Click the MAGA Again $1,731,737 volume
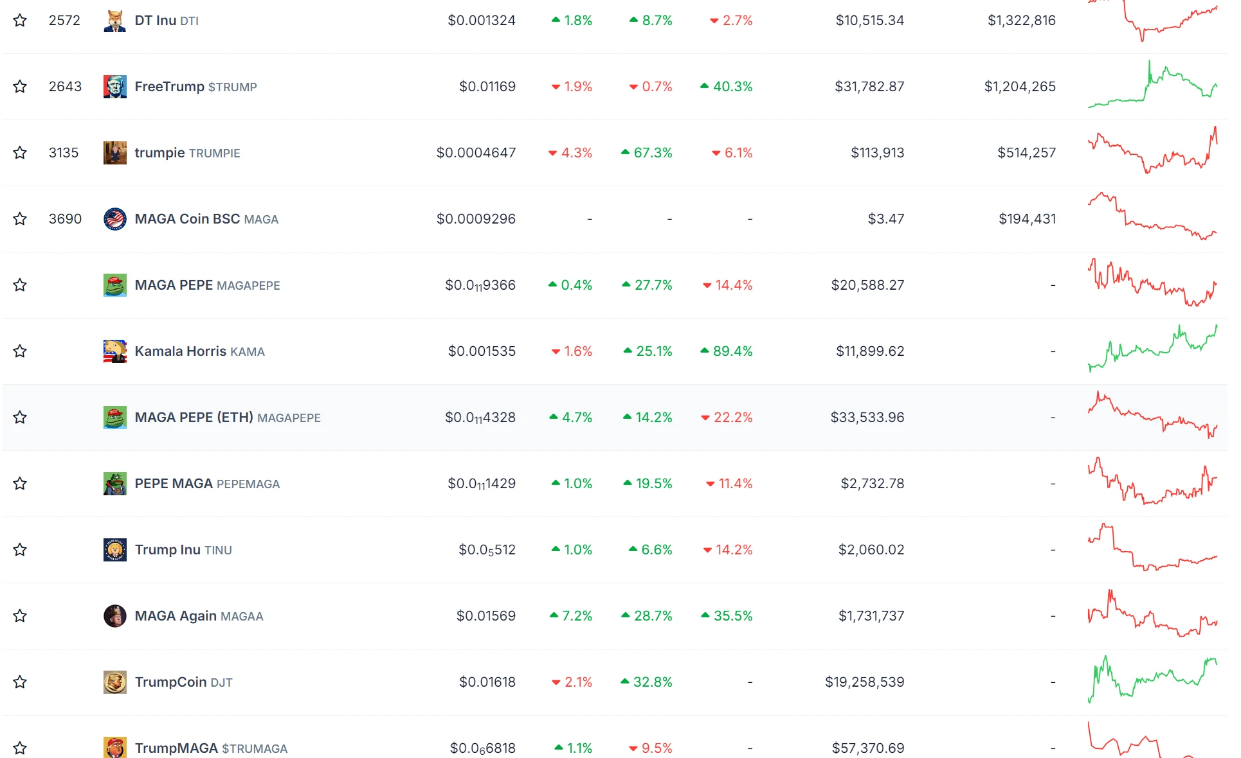 [x=871, y=616]
